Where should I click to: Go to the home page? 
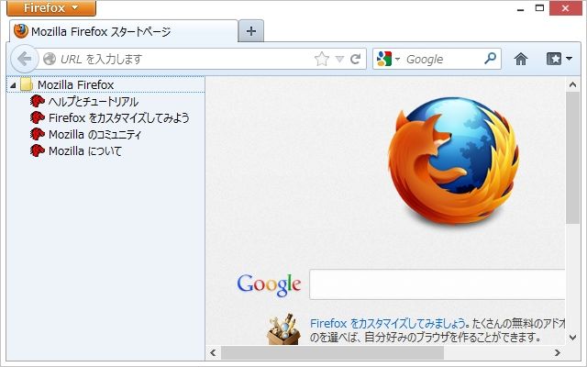point(521,59)
